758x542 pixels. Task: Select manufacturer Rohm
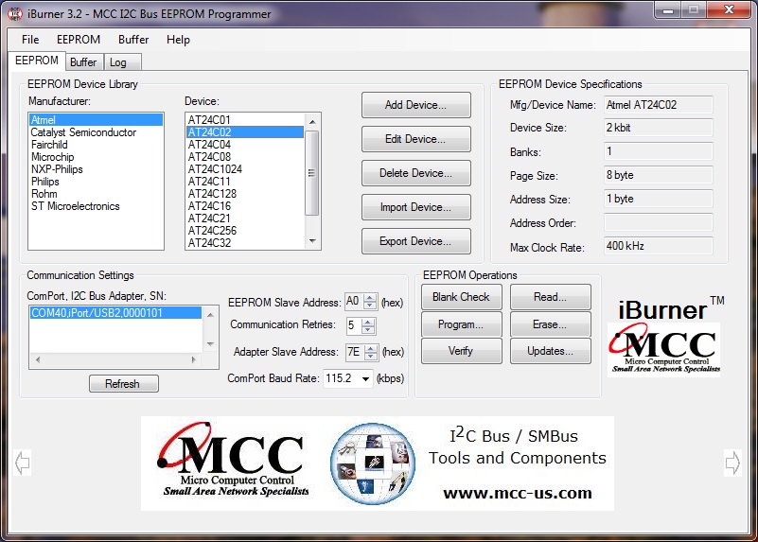point(96,194)
